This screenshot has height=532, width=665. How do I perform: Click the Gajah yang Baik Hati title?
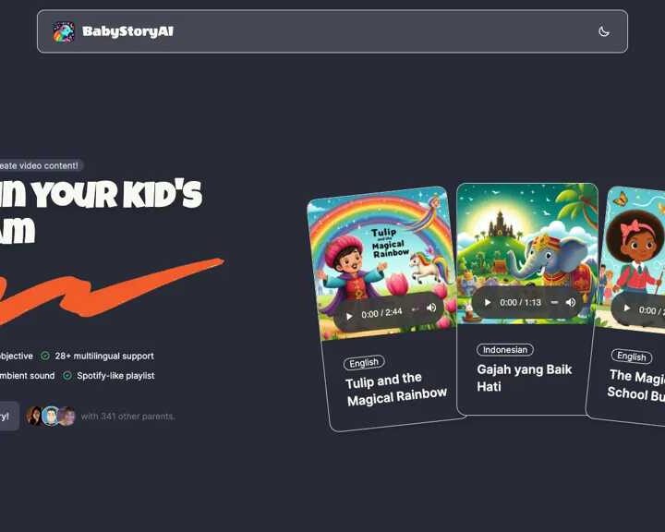pyautogui.click(x=525, y=378)
